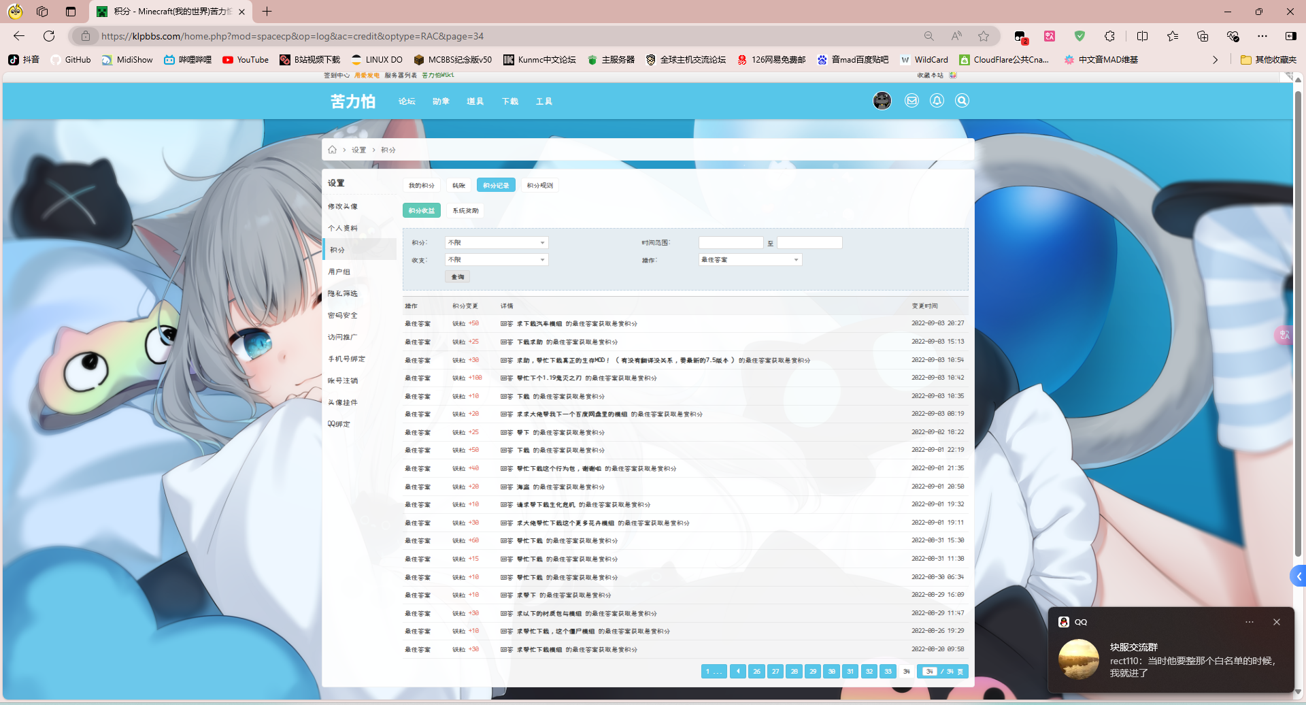Toggle split screen icon in browser toolbar
The height and width of the screenshot is (705, 1306).
[1142, 36]
